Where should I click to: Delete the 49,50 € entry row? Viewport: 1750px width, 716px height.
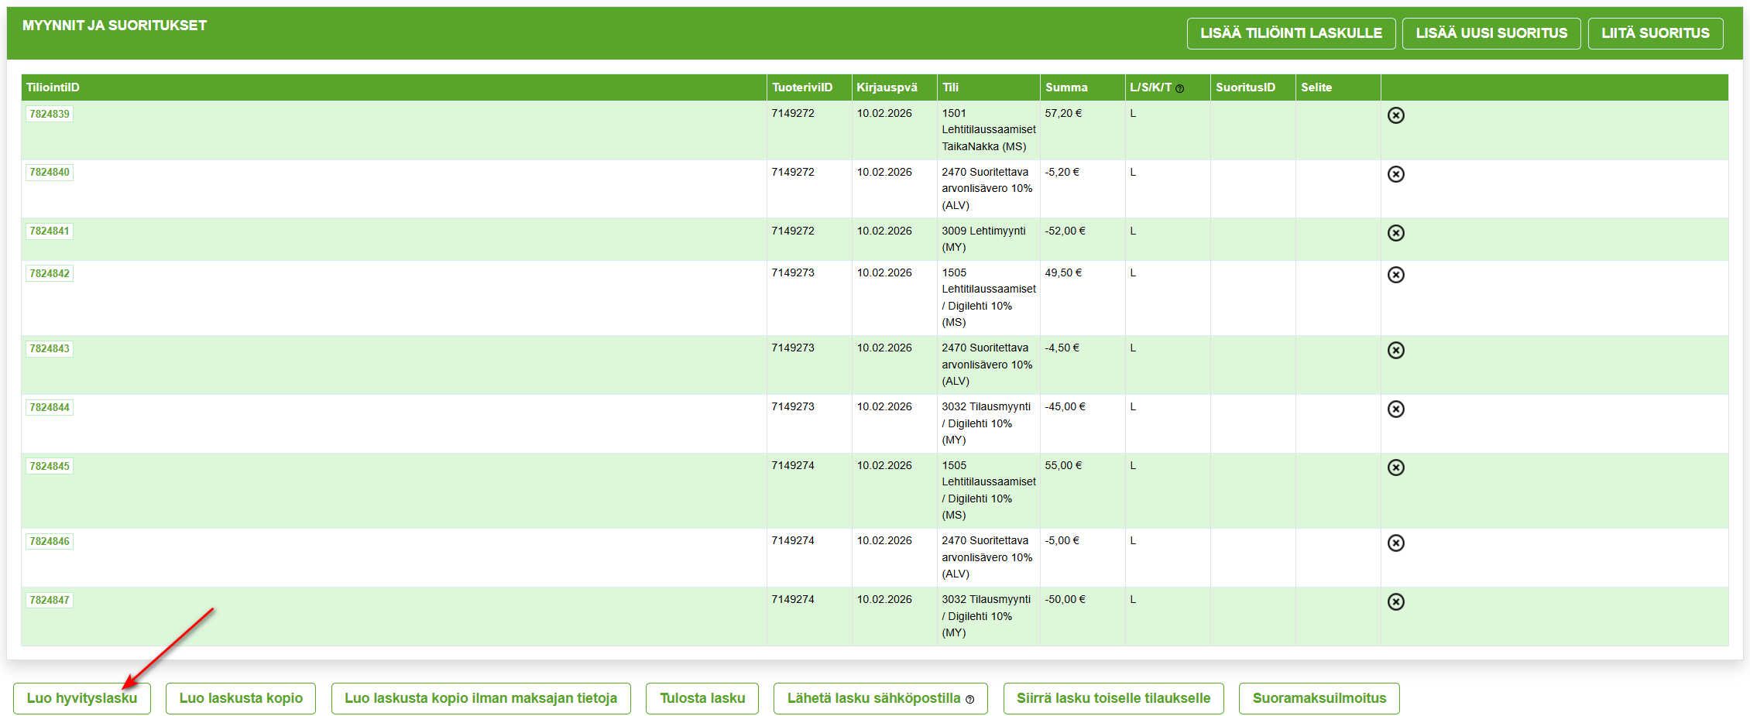click(x=1395, y=275)
